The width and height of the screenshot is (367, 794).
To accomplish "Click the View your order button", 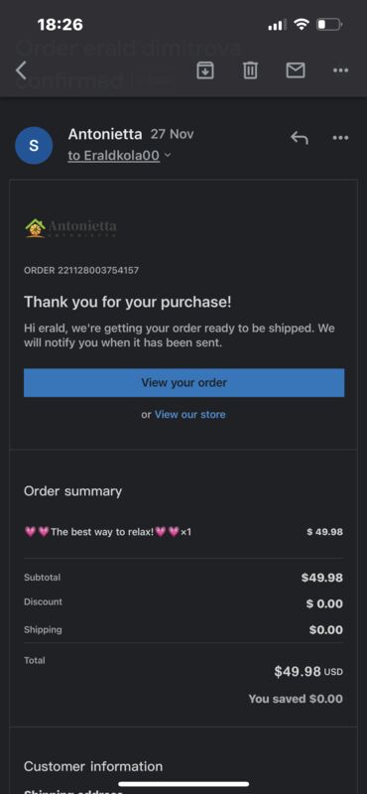I will tap(183, 382).
